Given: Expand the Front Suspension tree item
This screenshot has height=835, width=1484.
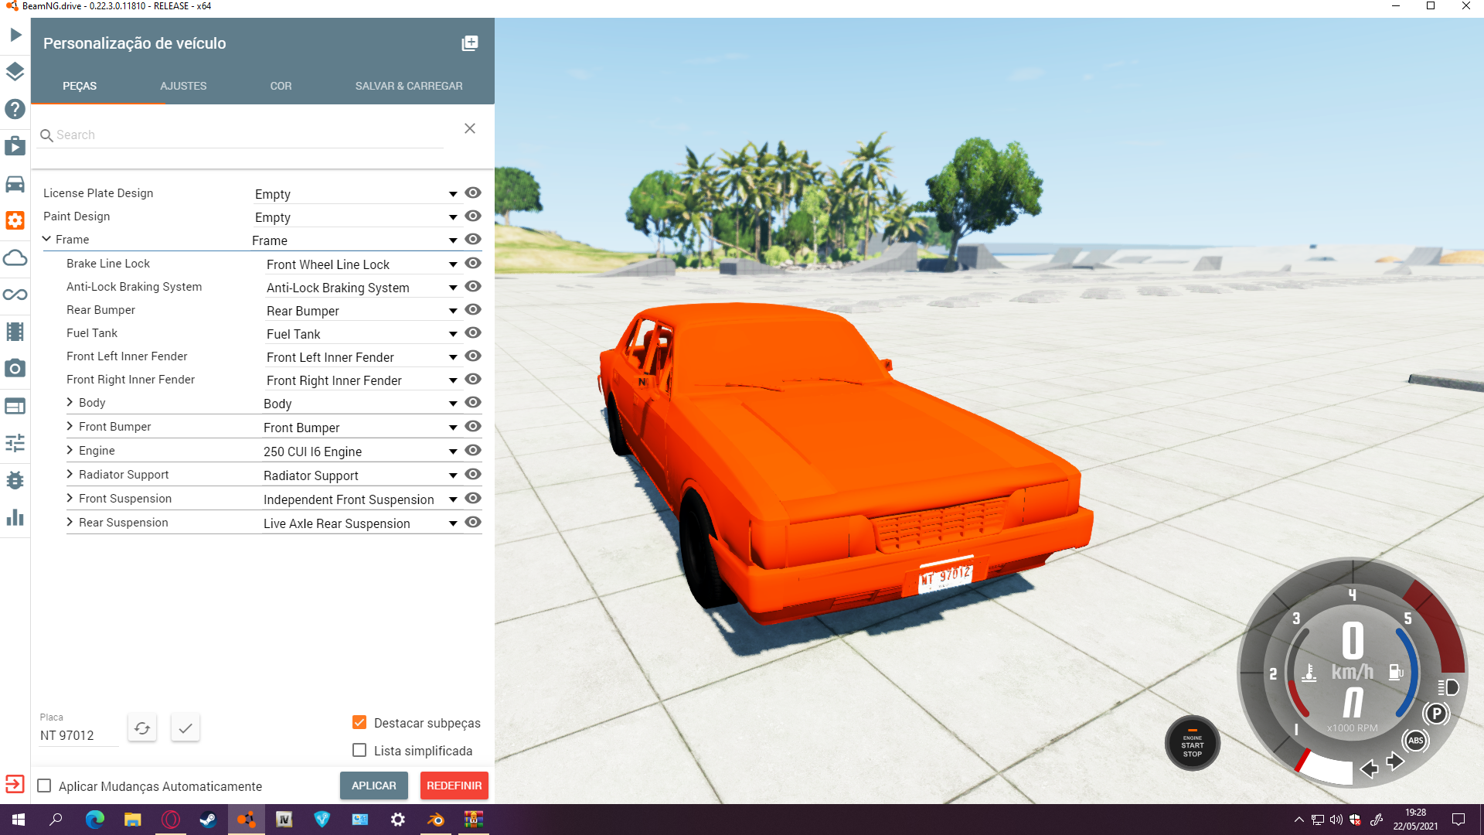Looking at the screenshot, I should click(x=70, y=498).
